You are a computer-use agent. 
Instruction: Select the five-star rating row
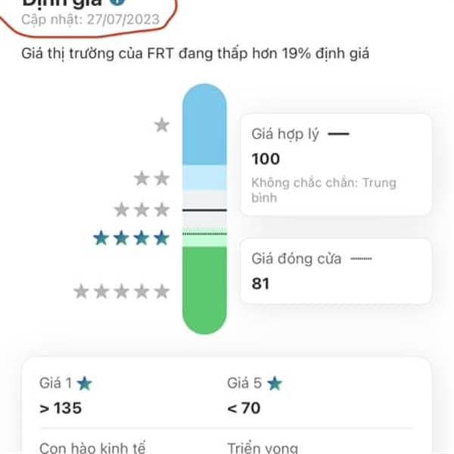click(122, 291)
